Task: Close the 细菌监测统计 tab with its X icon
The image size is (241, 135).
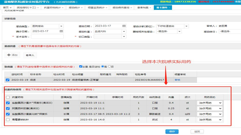Action: click(x=106, y=7)
